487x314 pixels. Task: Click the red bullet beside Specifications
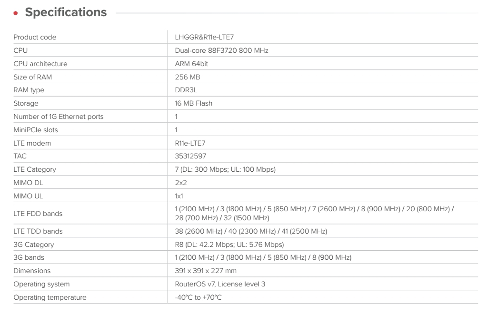16,13
